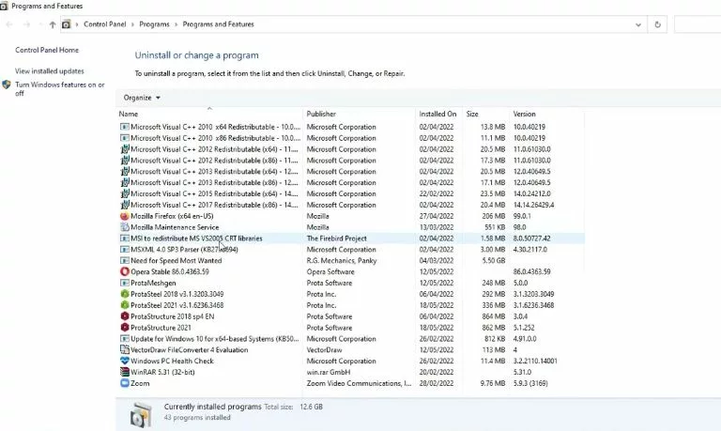Click the Visual C++ 2012 Redistributable (x64) icon

[x=124, y=149]
